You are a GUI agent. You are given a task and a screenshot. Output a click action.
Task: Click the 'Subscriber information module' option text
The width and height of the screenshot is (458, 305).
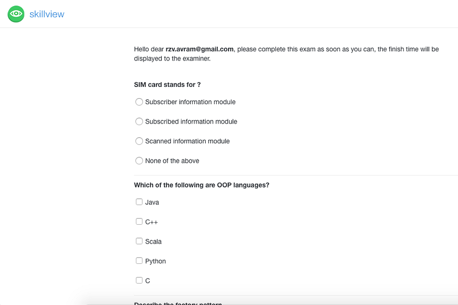(x=190, y=102)
